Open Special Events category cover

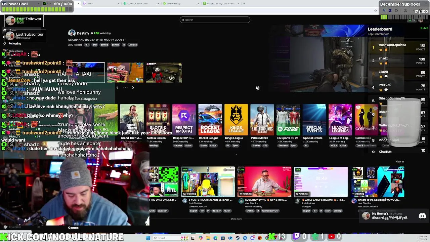[x=314, y=120]
